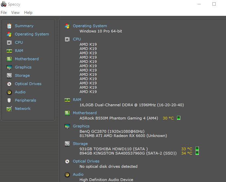Open the File menu
The width and height of the screenshot is (226, 182).
pos(4,13)
